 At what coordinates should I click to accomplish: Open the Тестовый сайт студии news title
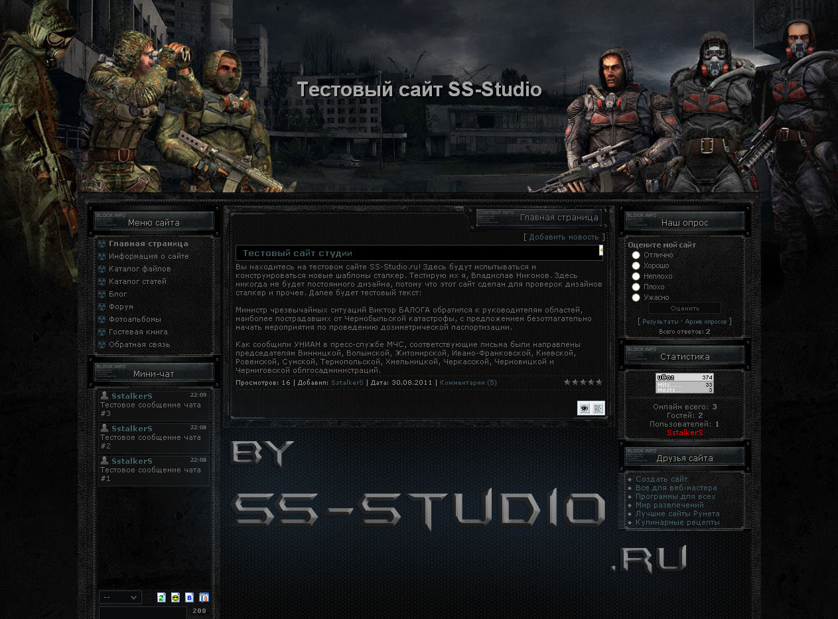[297, 253]
